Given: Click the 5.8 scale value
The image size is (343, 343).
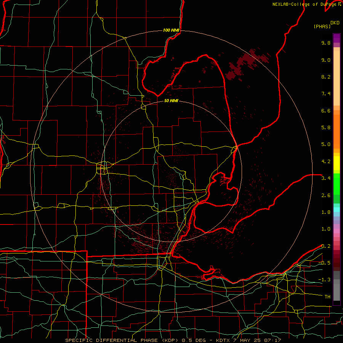Looking at the screenshot, I should pyautogui.click(x=326, y=128).
